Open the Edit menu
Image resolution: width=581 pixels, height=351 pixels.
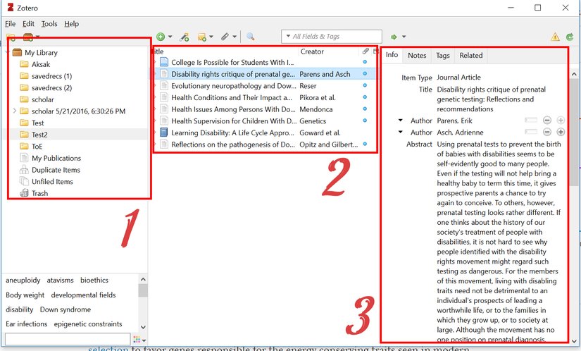pyautogui.click(x=28, y=24)
